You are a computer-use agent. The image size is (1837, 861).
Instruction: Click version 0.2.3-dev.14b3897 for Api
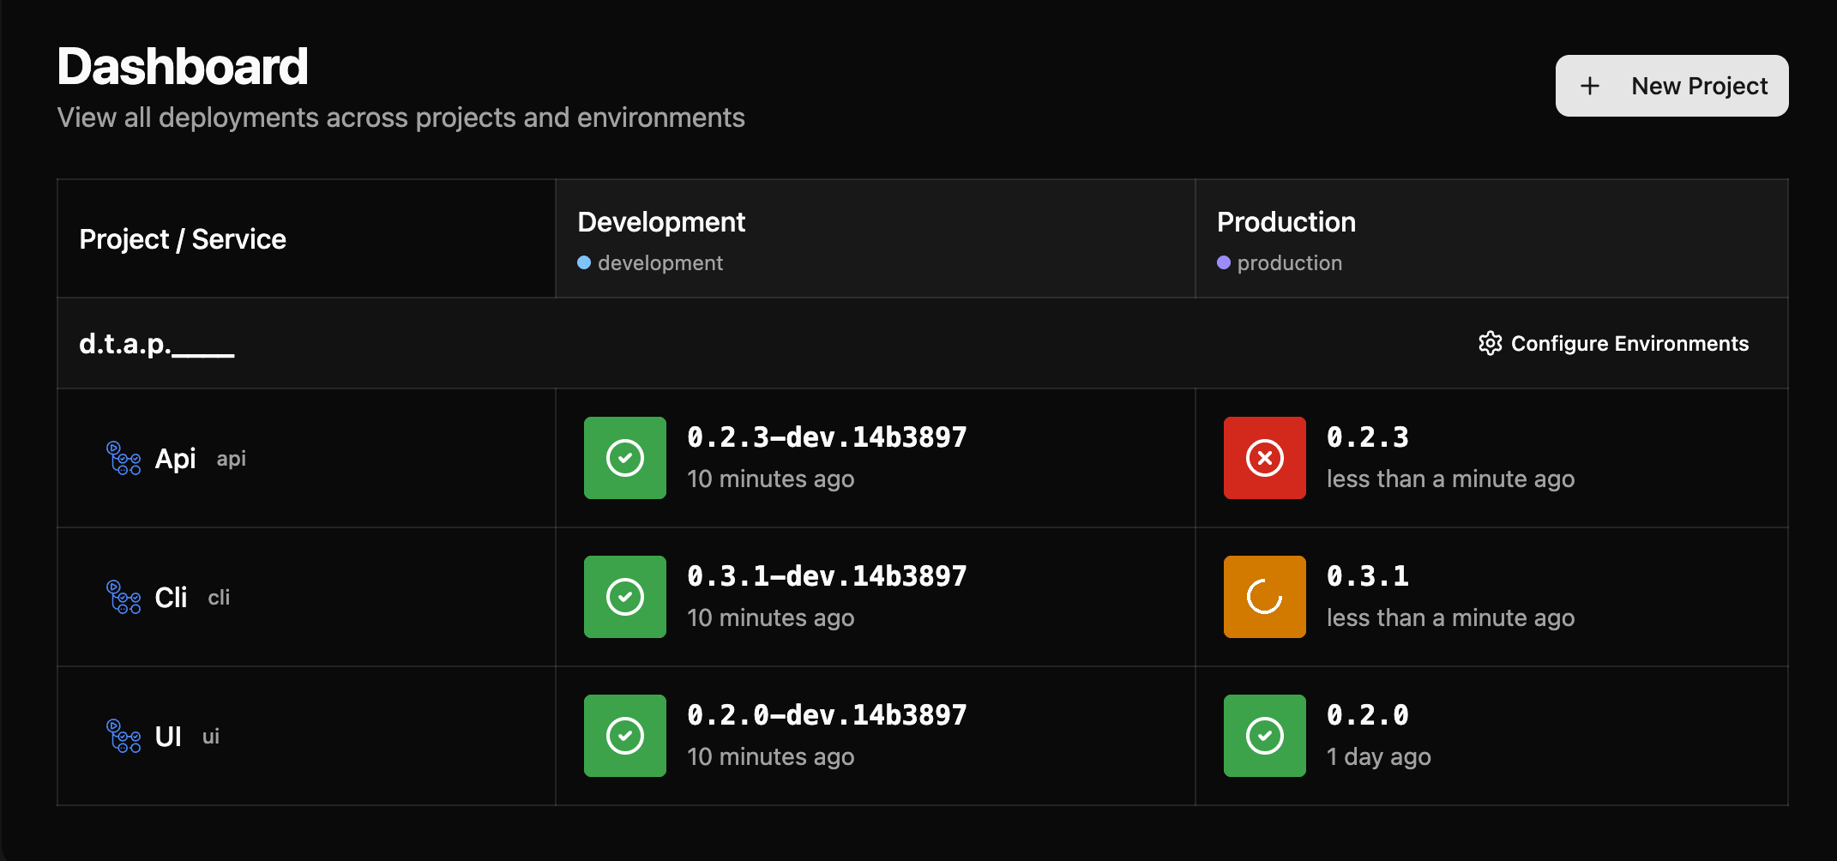827,437
